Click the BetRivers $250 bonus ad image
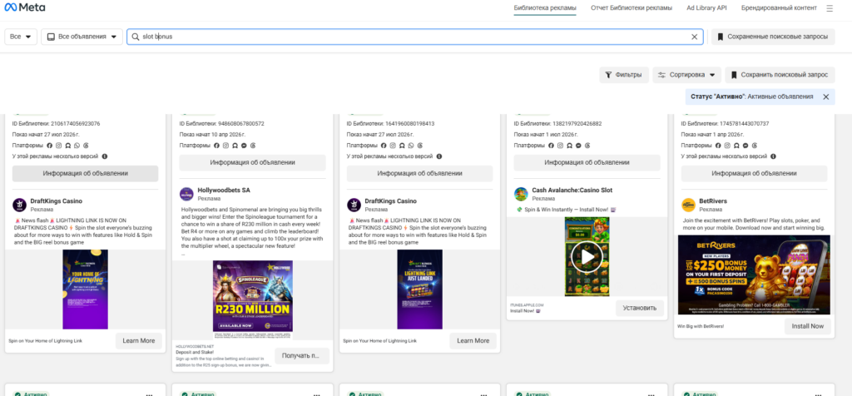Viewport: 852px width, 396px height. [754, 275]
